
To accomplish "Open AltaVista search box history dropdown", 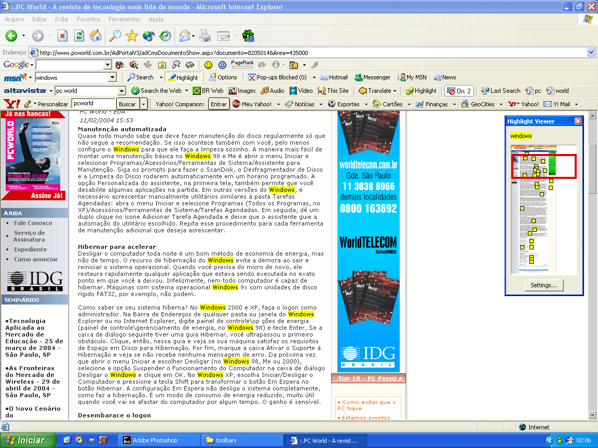I will click(x=121, y=91).
